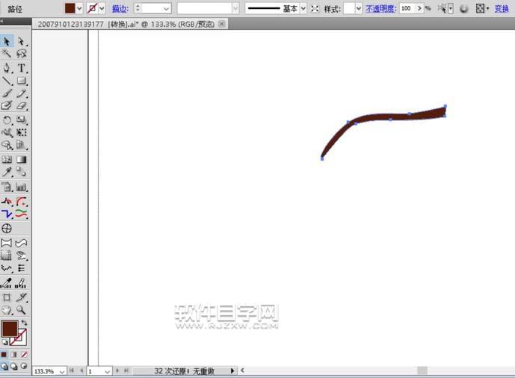Close the 2007910123139177 document tab

(x=222, y=24)
